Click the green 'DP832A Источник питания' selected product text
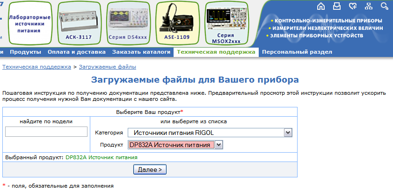This screenshot has width=393, height=190. coord(102,158)
